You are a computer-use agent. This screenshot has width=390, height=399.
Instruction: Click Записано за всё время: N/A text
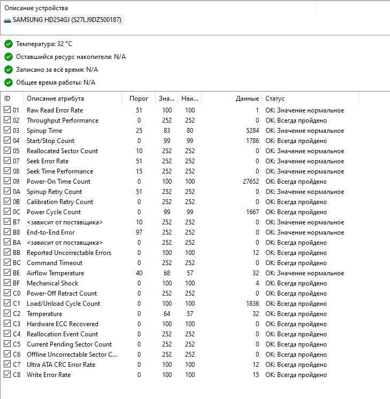coord(57,70)
